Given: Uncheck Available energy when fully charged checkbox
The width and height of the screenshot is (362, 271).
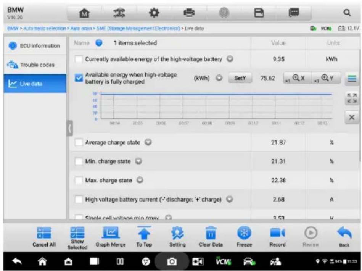Looking at the screenshot, I should pos(79,78).
